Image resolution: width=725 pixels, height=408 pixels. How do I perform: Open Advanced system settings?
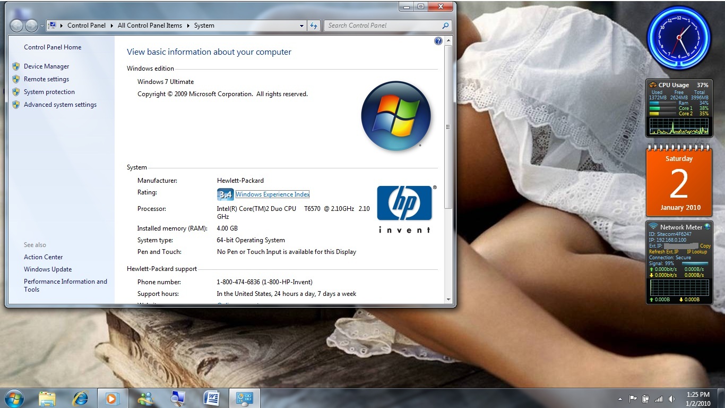coord(60,105)
